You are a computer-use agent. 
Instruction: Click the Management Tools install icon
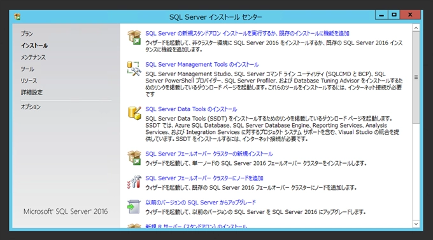point(134,69)
